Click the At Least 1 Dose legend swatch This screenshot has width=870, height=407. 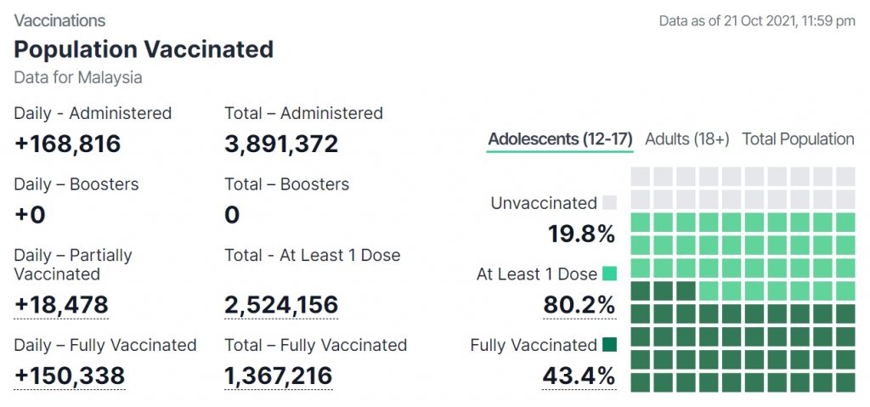(609, 274)
